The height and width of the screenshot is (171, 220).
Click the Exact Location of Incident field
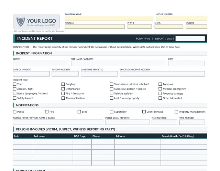[162, 74]
